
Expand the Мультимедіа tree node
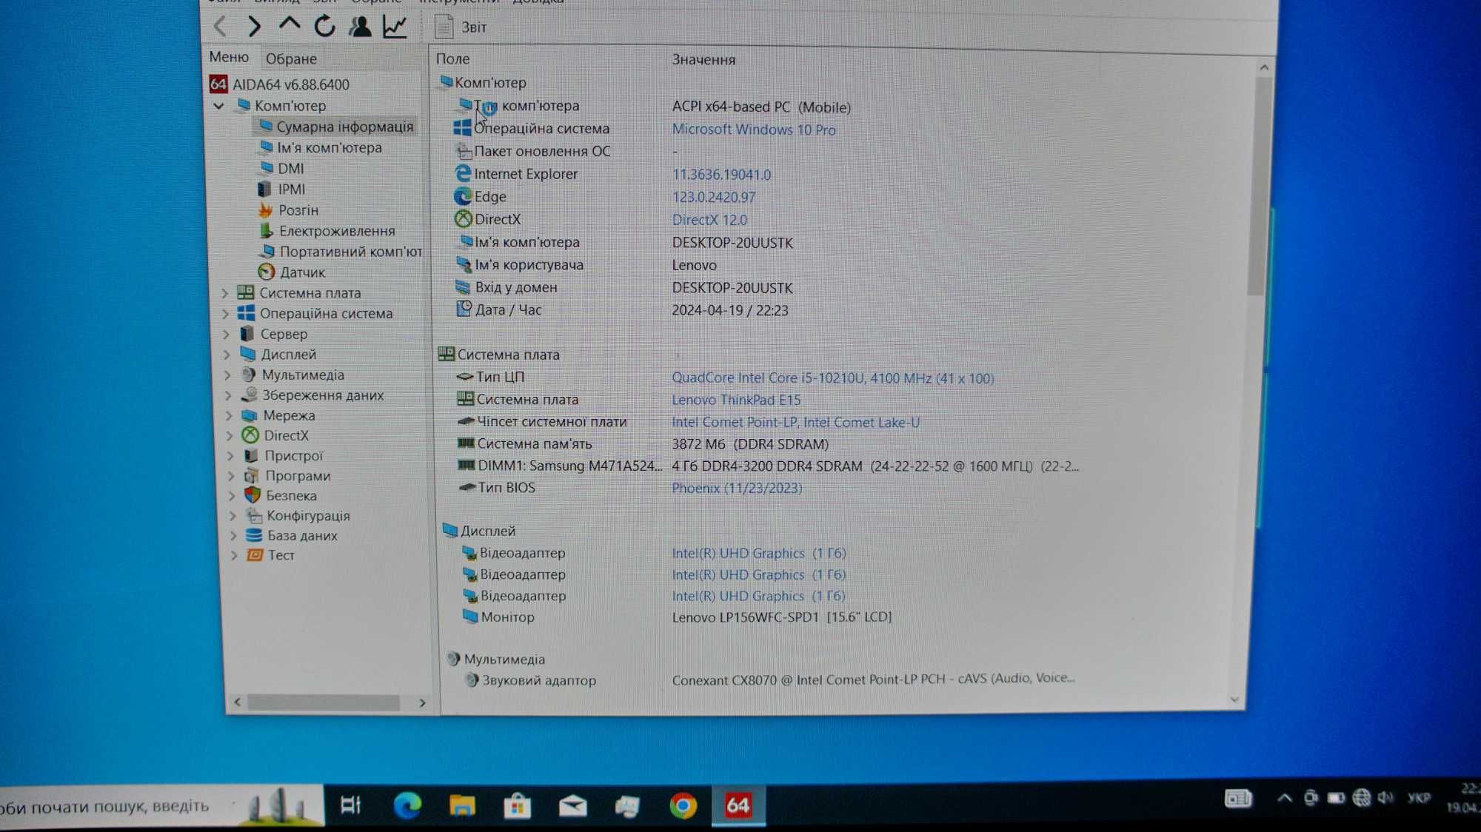click(227, 375)
